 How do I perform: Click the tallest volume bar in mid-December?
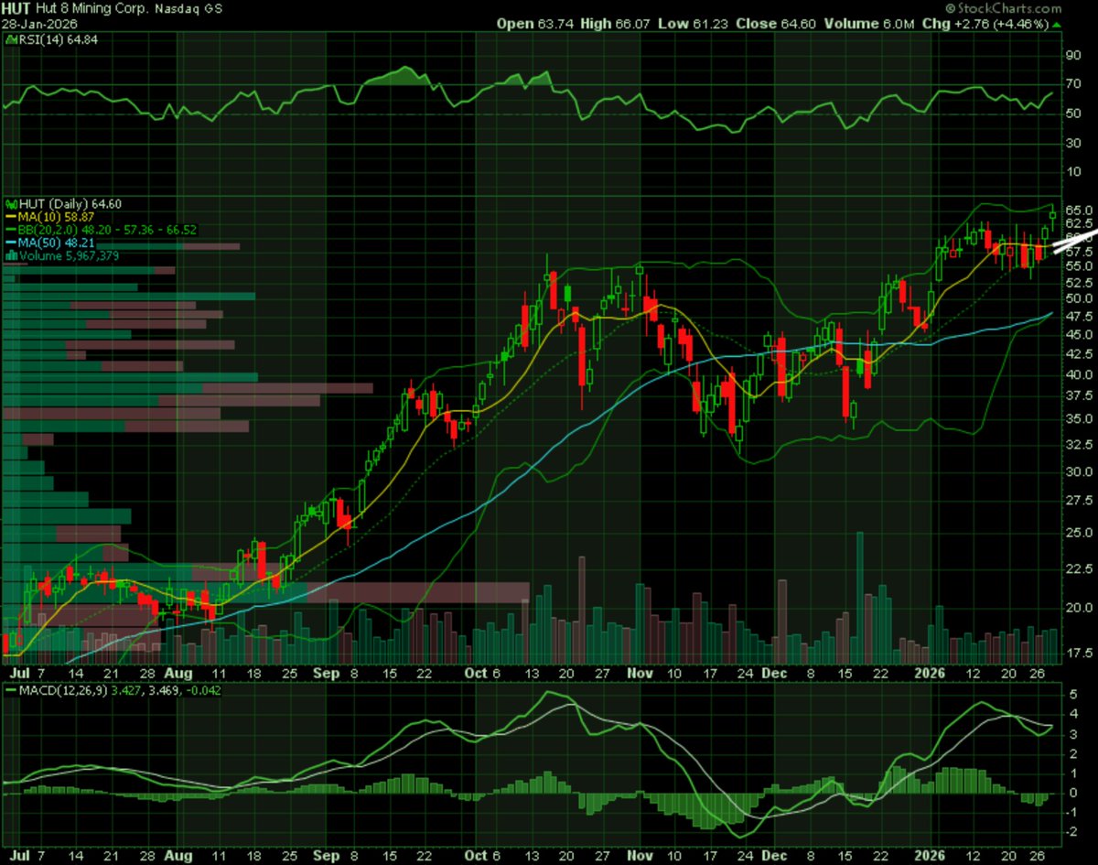tap(859, 596)
